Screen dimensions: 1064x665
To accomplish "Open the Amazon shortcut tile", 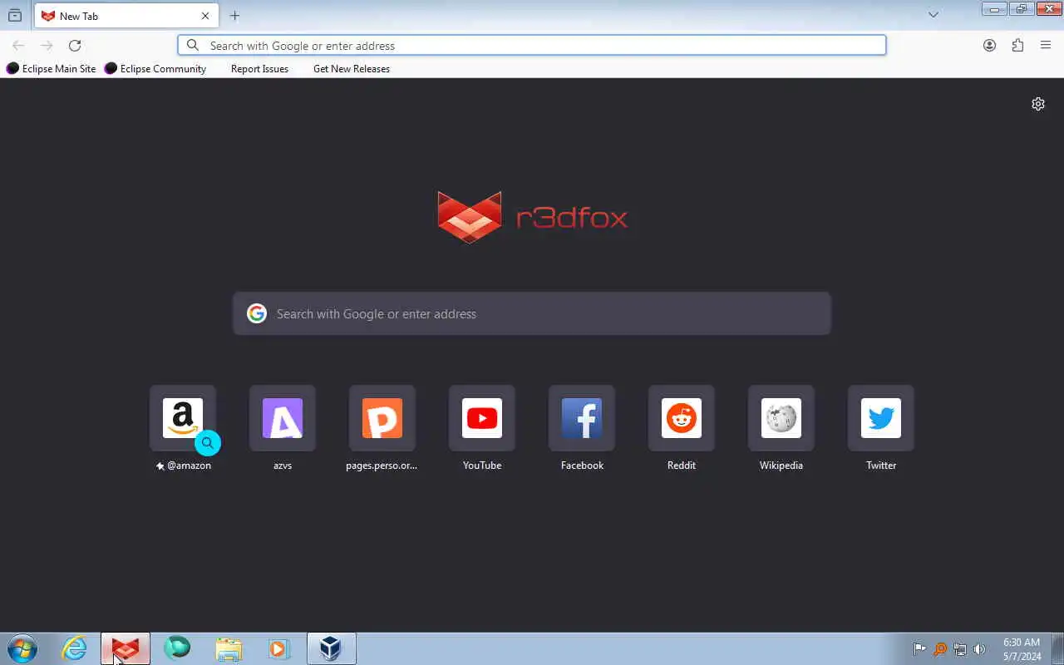I will tap(183, 418).
